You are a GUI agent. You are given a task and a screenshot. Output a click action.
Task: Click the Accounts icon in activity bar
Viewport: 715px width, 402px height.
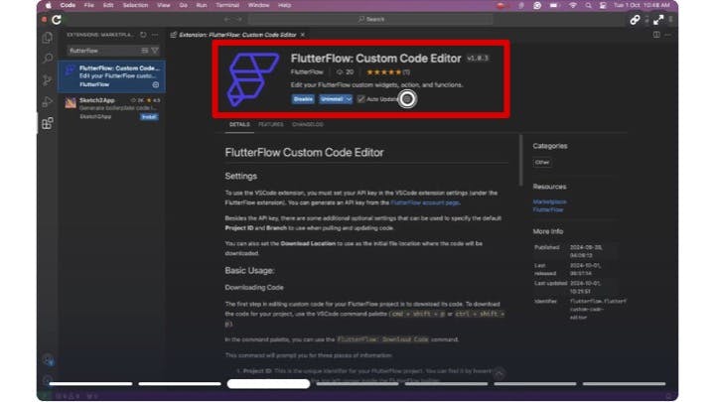[48, 360]
